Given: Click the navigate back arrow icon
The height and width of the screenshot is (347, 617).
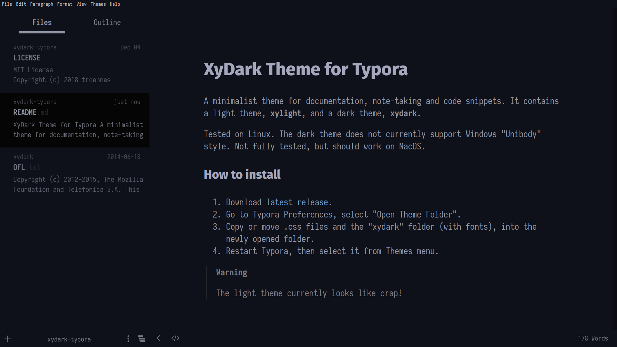Looking at the screenshot, I should pyautogui.click(x=159, y=338).
